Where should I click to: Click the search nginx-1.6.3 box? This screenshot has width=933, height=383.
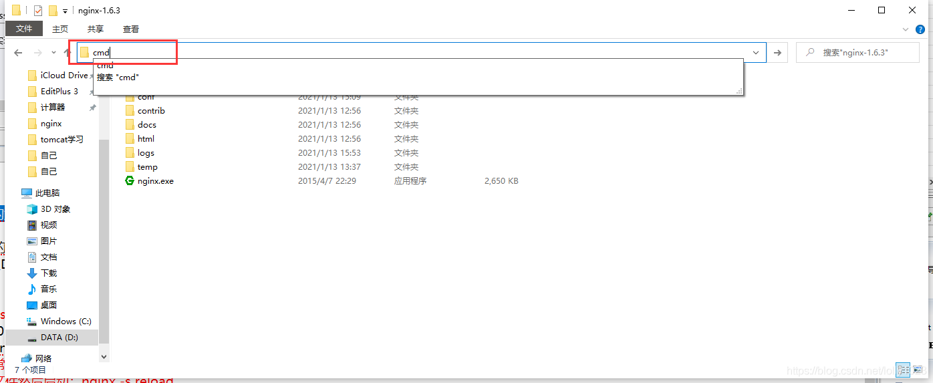(x=857, y=53)
